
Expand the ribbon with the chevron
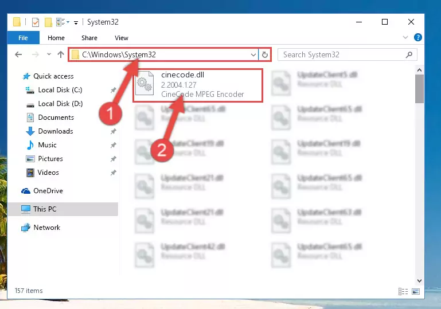(x=405, y=37)
